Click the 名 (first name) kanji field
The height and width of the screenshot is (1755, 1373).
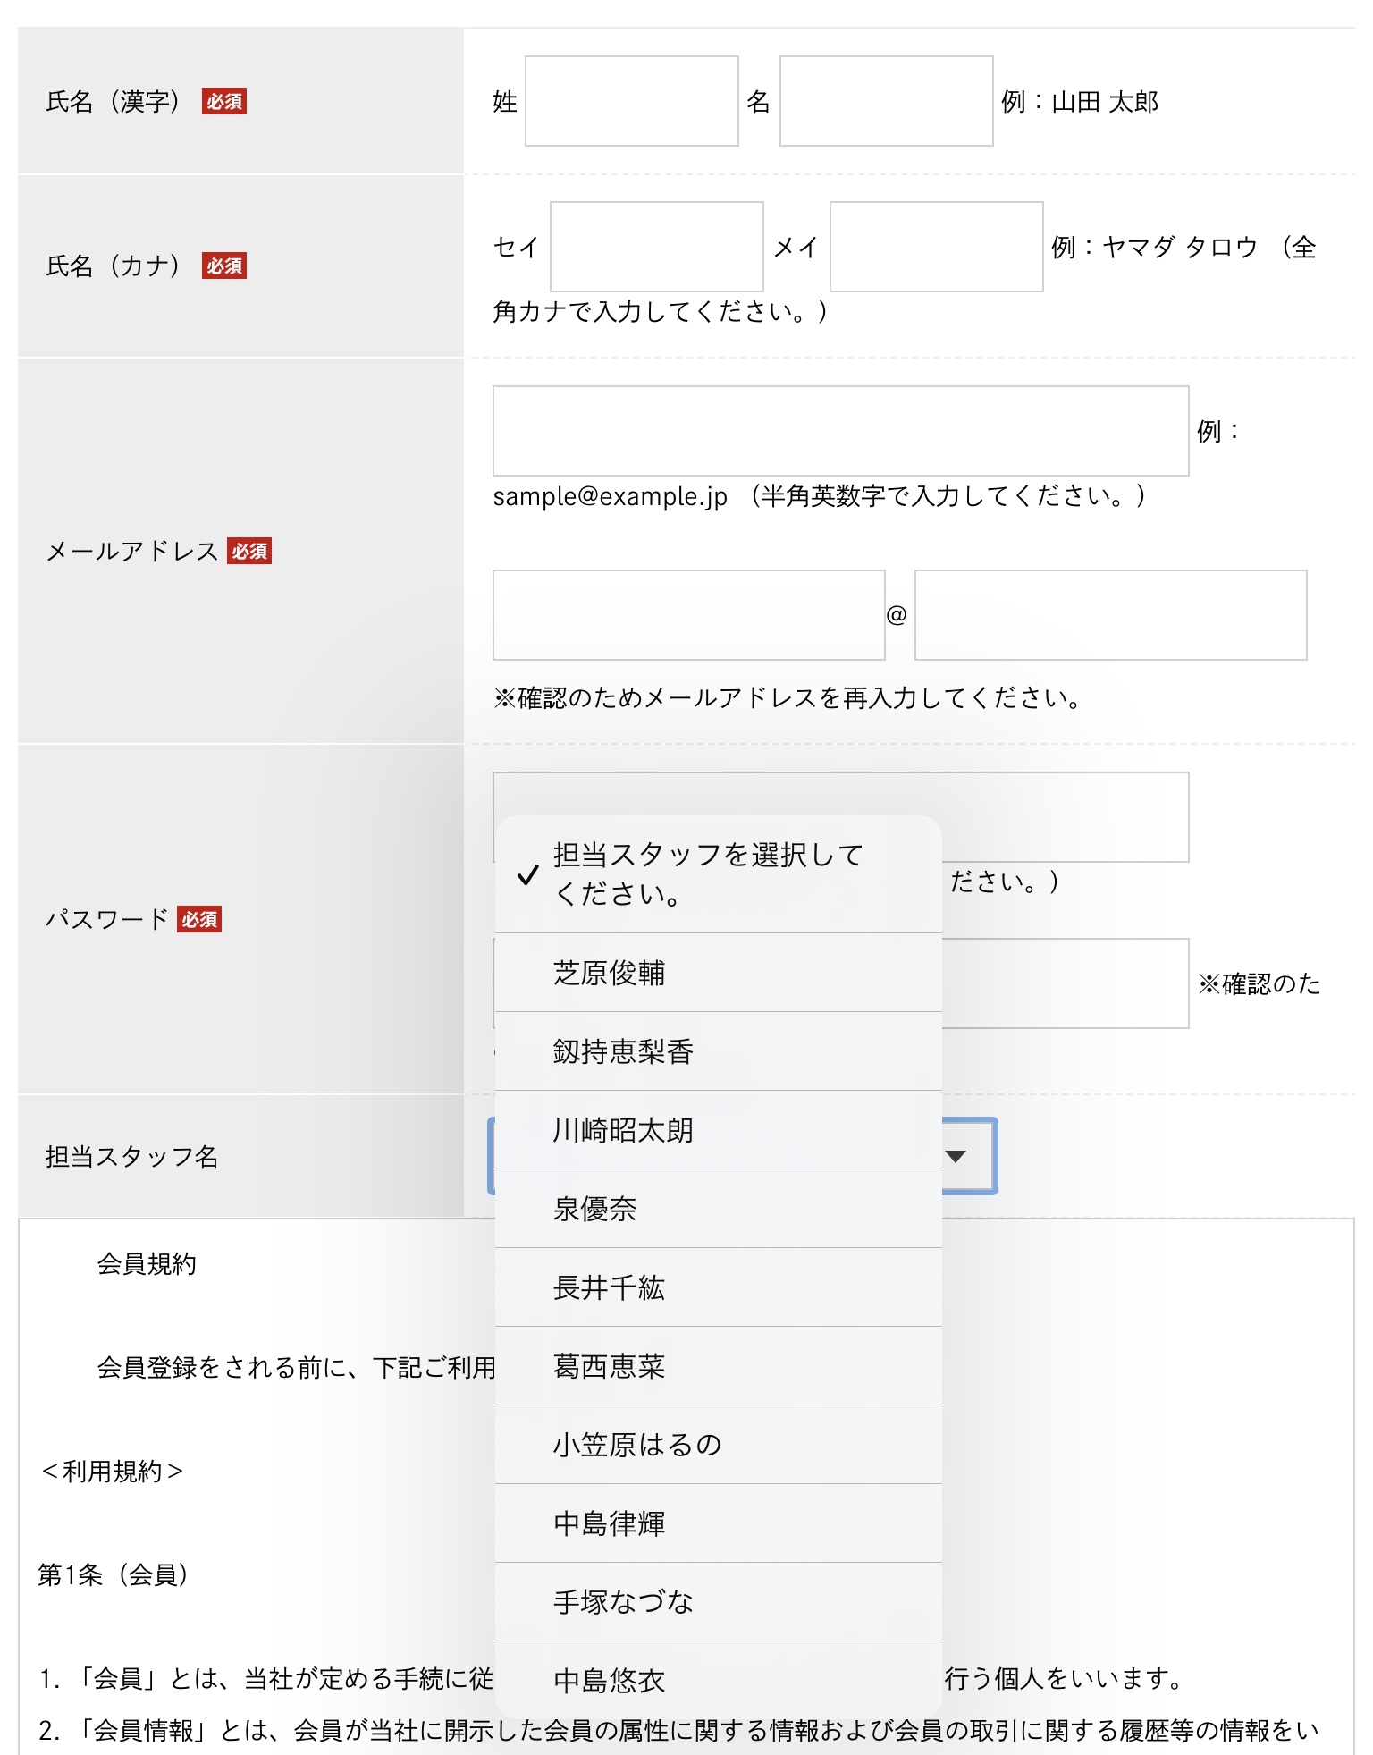(886, 101)
